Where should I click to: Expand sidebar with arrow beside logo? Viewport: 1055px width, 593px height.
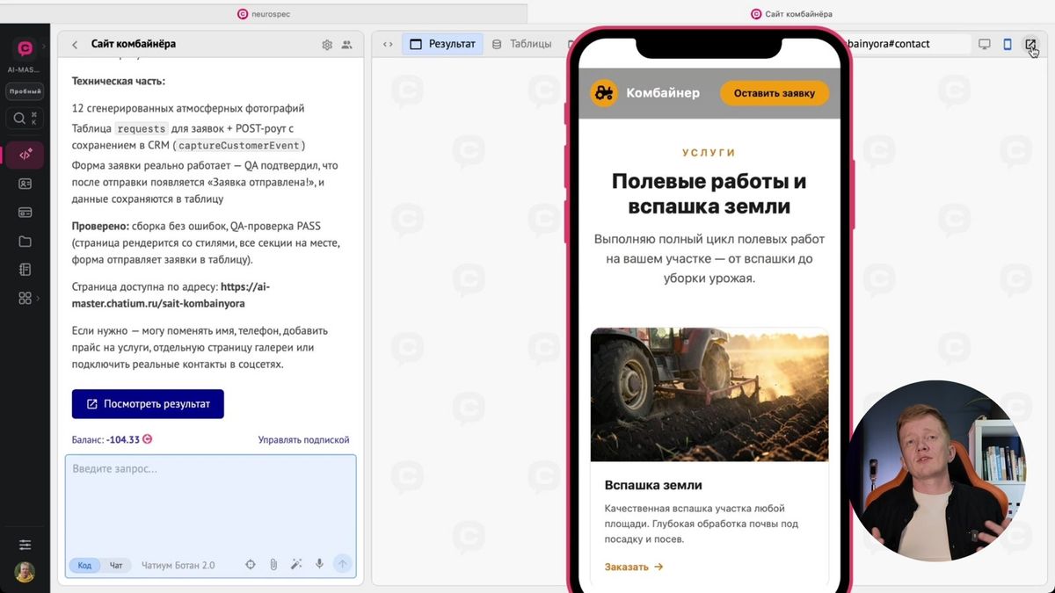click(43, 47)
